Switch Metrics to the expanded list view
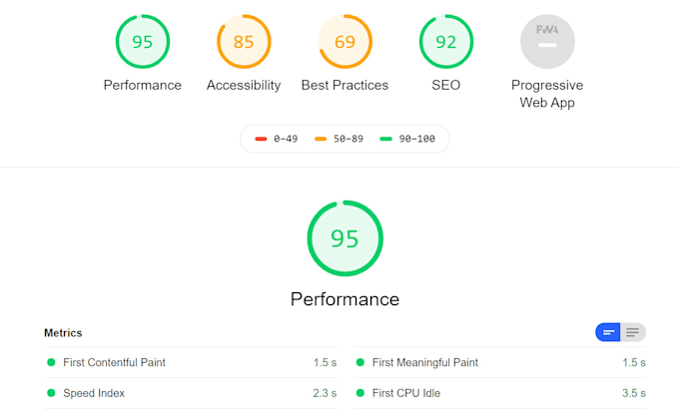679x409 pixels. [633, 332]
